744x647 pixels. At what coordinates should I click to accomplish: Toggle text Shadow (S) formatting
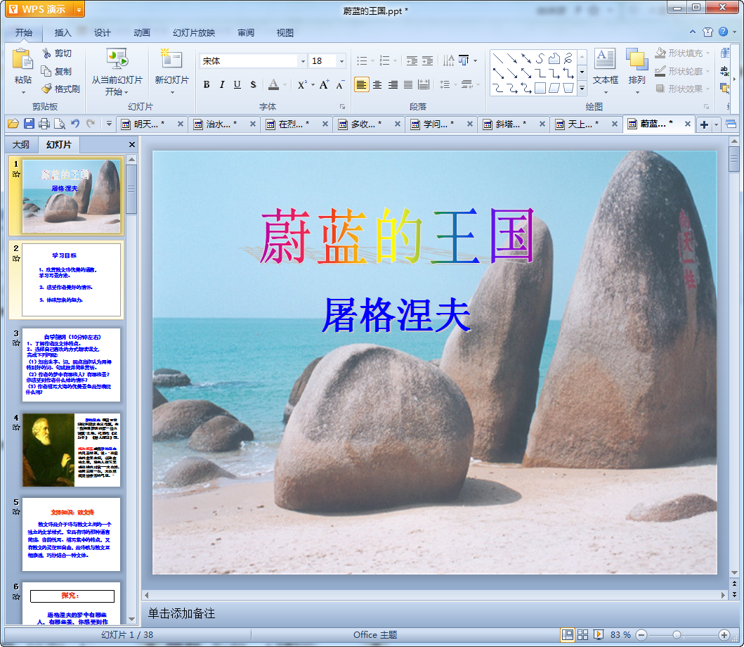[x=253, y=84]
